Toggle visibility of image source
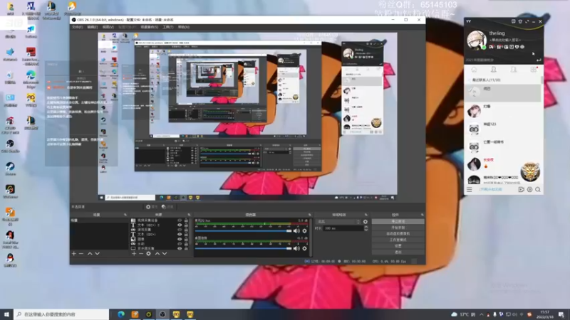570x320 pixels. pyautogui.click(x=180, y=239)
